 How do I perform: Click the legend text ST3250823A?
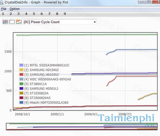point(39,93)
